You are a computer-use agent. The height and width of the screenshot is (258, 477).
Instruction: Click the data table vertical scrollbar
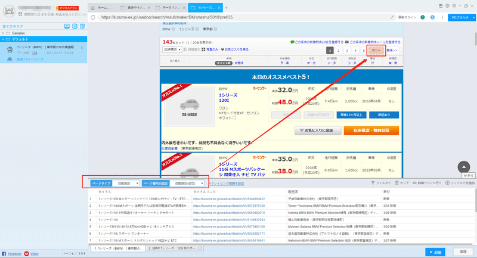(475, 200)
